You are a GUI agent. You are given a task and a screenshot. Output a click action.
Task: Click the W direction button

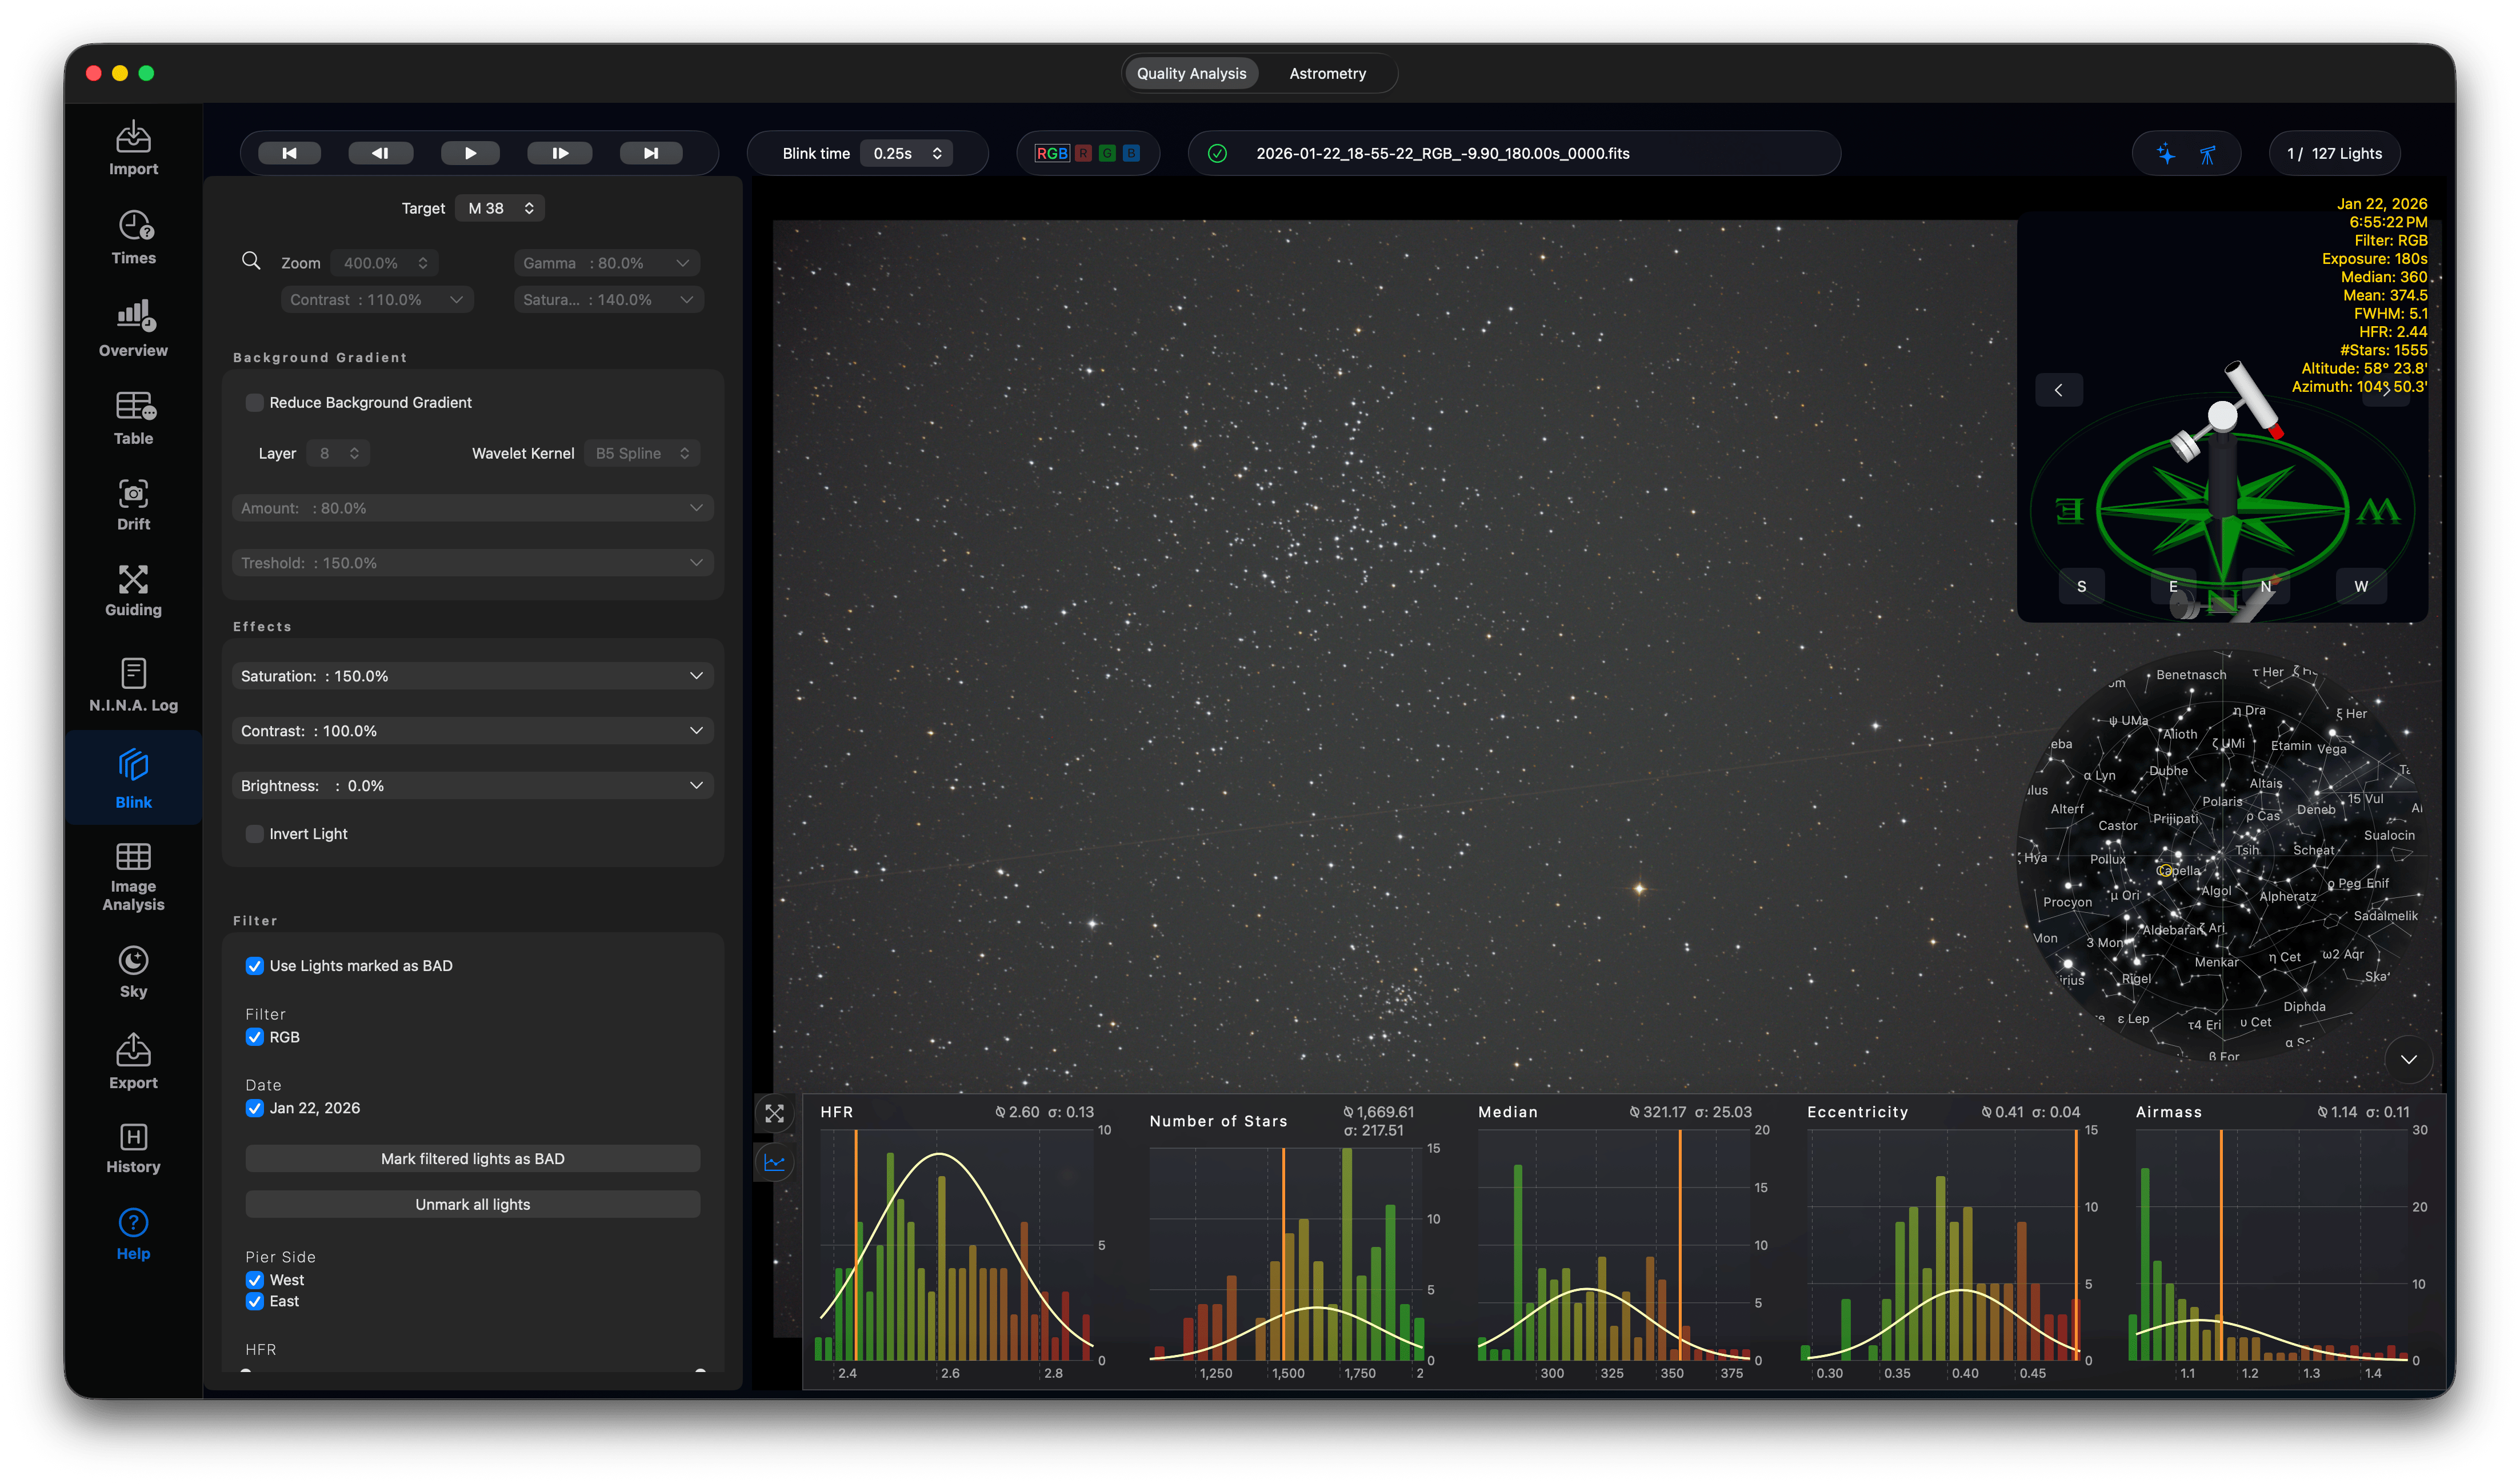pos(2361,587)
